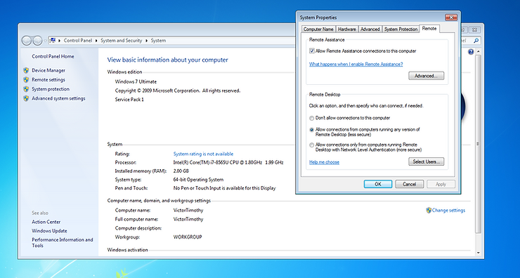This screenshot has height=278, width=520.
Task: Select the Remote tab
Action: (429, 29)
